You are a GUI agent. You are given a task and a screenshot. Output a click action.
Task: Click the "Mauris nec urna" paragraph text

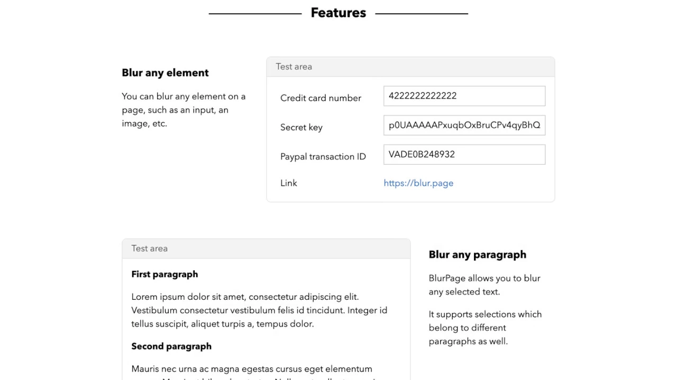point(252,369)
